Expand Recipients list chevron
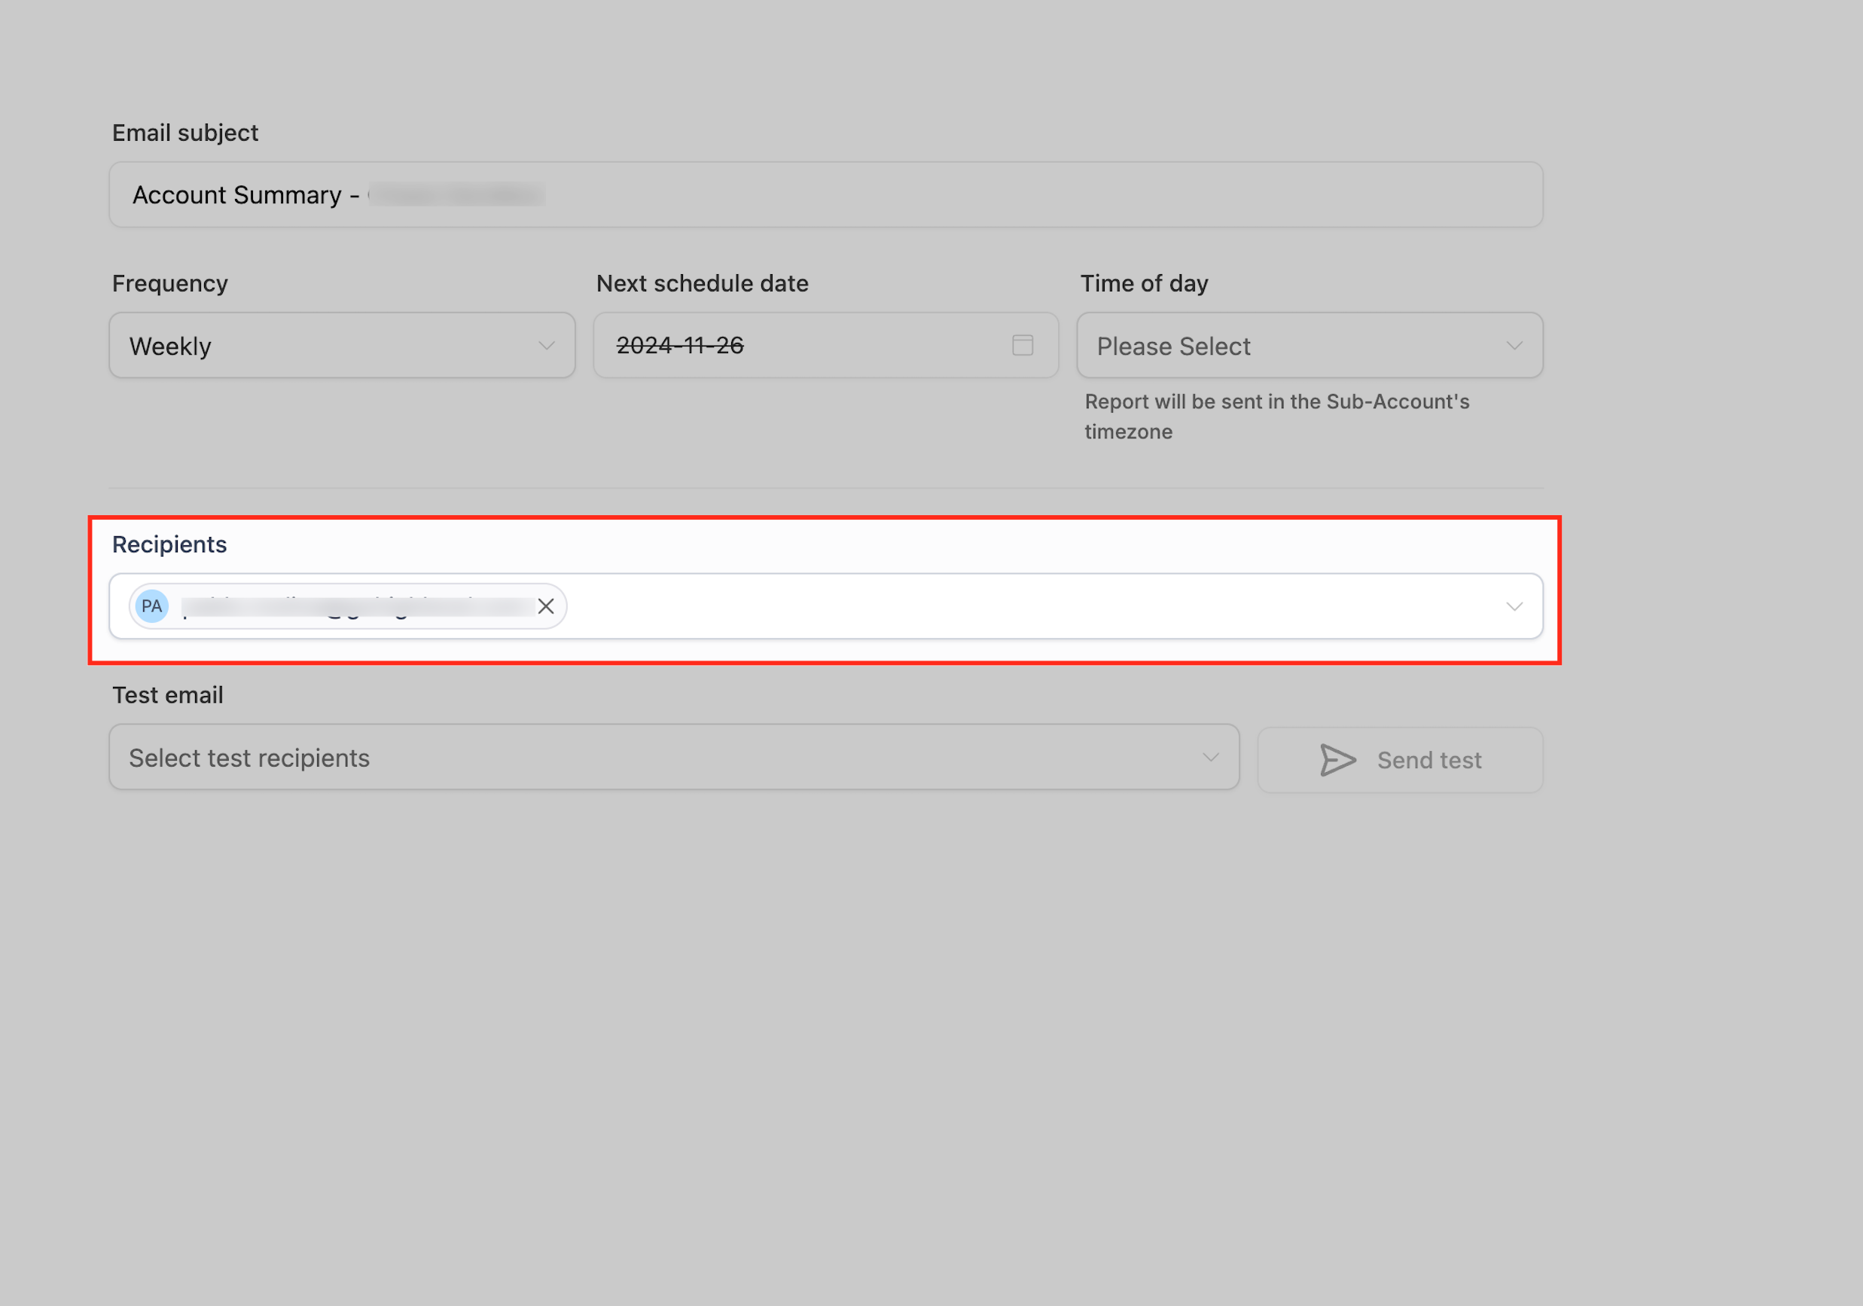 coord(1514,606)
